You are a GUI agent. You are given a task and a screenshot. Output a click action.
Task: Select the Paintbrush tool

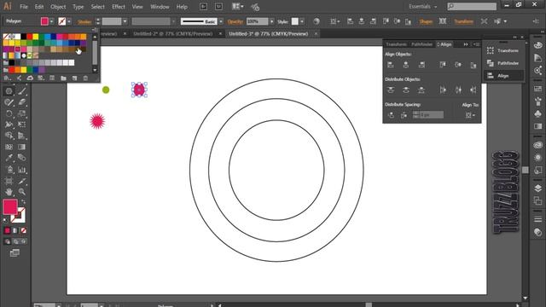(x=22, y=91)
